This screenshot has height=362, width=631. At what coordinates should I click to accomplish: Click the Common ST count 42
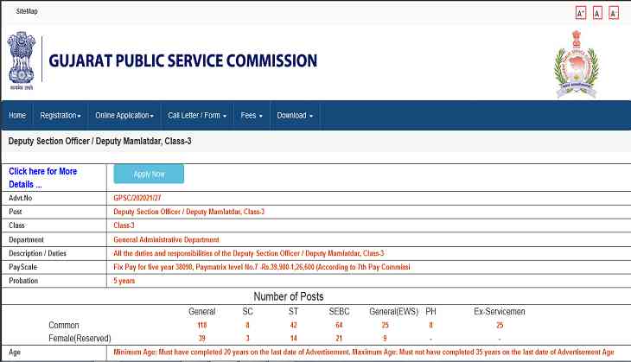click(293, 325)
